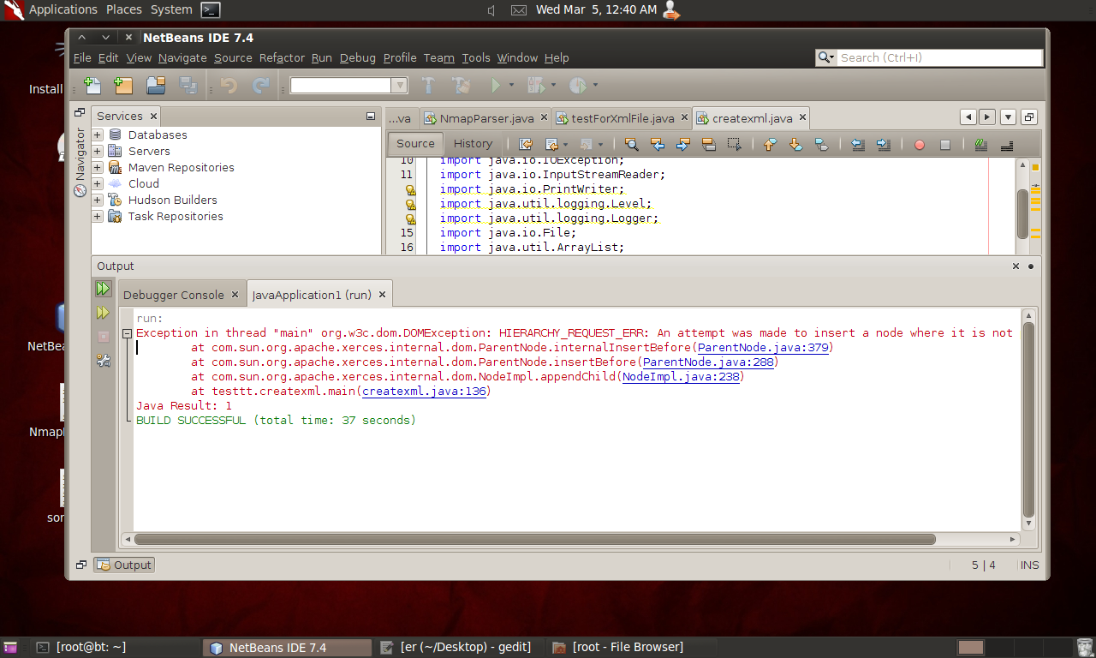
Task: Open the Applications menu in top panel
Action: coord(63,9)
